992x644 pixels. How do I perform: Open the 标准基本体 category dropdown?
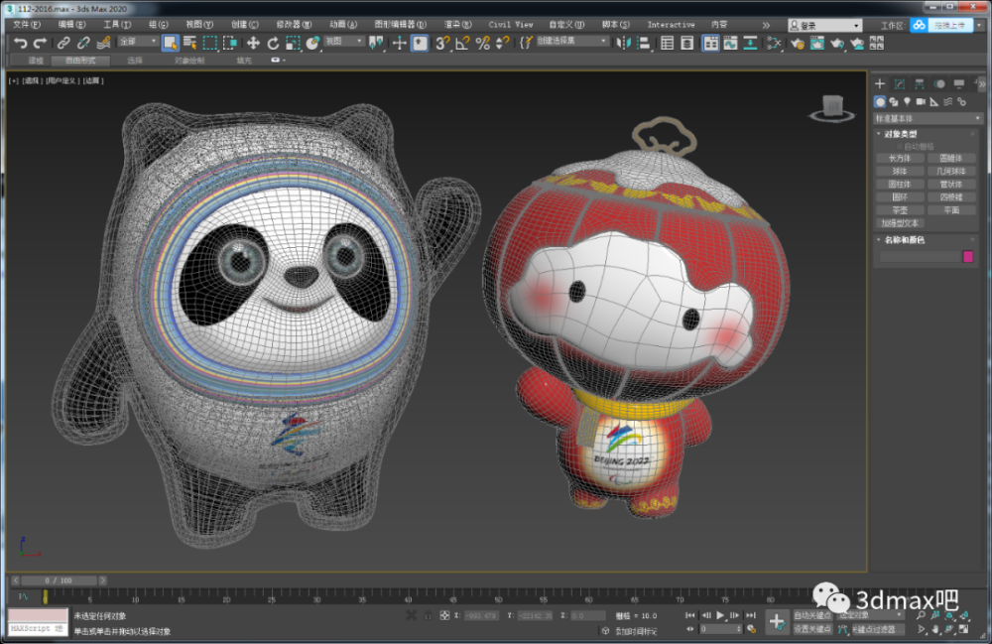927,119
